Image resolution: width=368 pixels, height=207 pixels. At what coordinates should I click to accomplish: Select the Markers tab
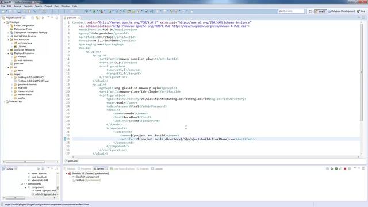click(x=70, y=169)
